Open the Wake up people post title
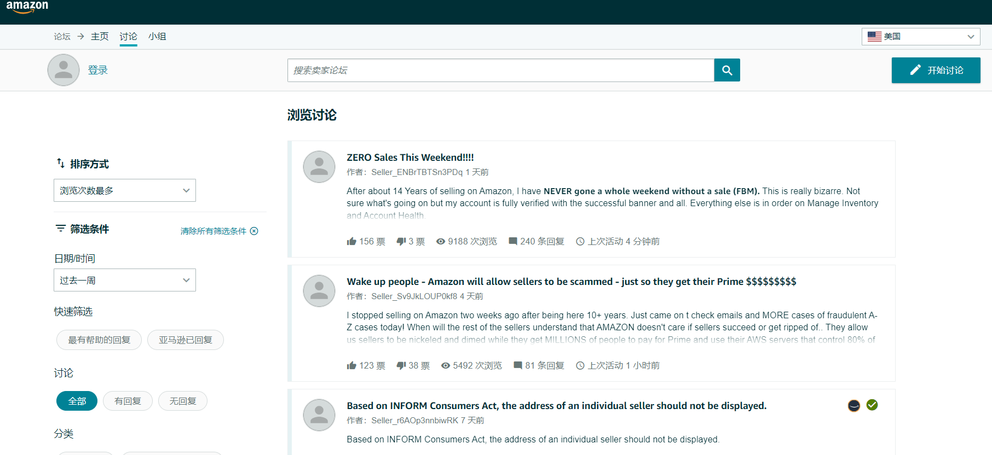 [572, 282]
